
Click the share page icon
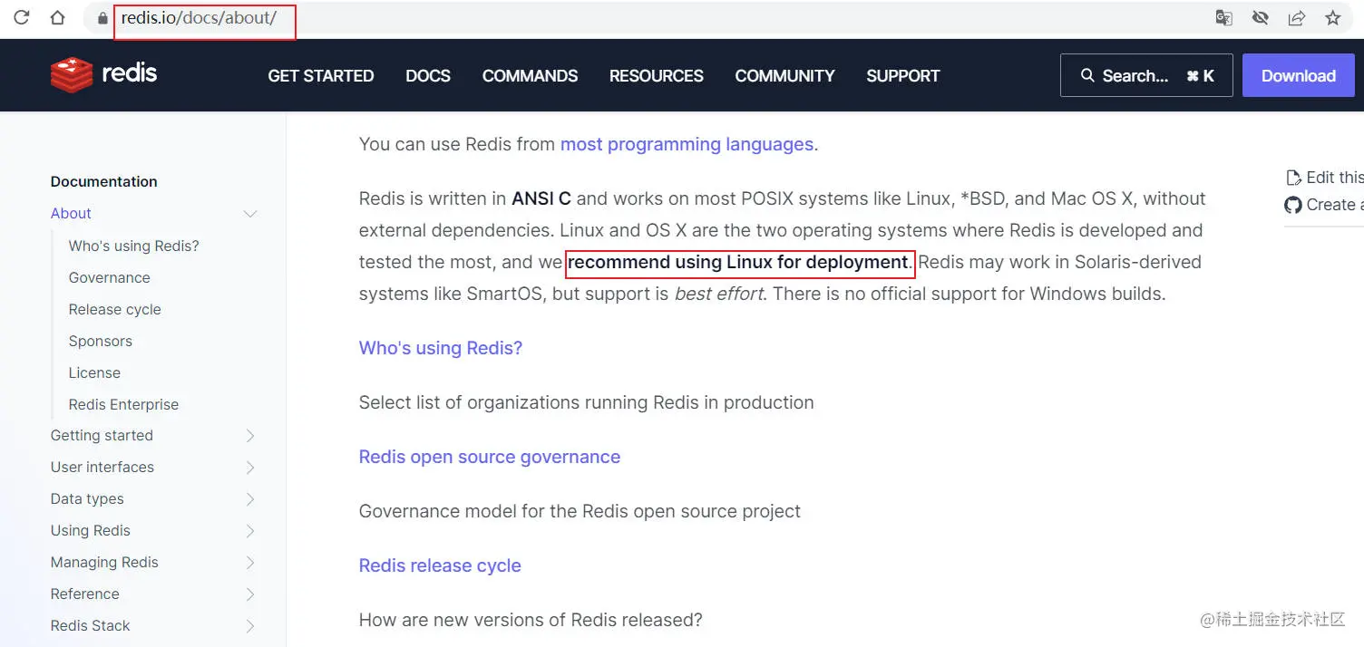point(1296,18)
